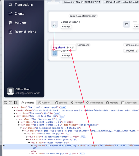Collapse the bg-background rounded-lg p-4 div
Screen dimensions: 139x156
click(x=21, y=128)
